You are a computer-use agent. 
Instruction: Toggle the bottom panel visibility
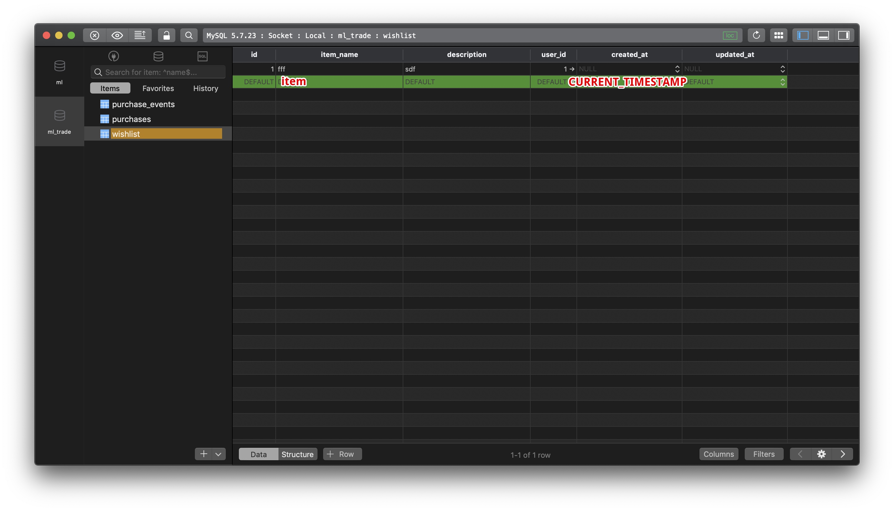[823, 35]
